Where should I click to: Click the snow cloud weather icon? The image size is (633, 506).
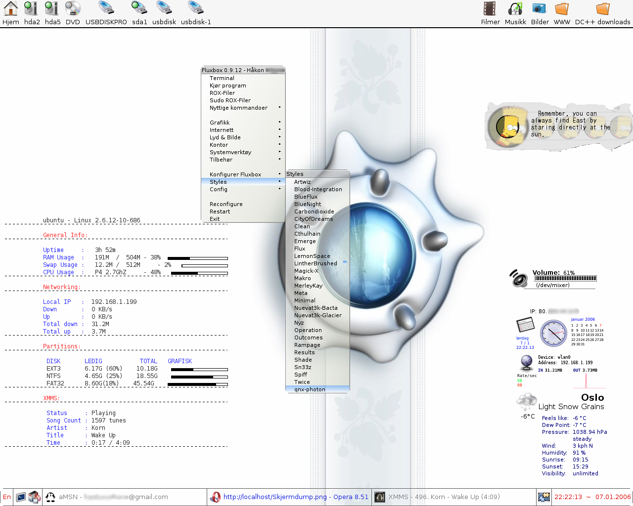coord(527,402)
